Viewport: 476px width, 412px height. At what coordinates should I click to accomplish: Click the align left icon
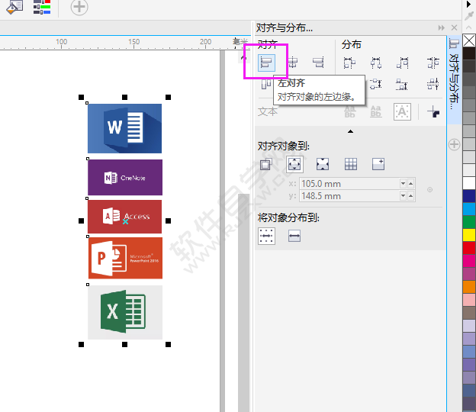pyautogui.click(x=266, y=63)
